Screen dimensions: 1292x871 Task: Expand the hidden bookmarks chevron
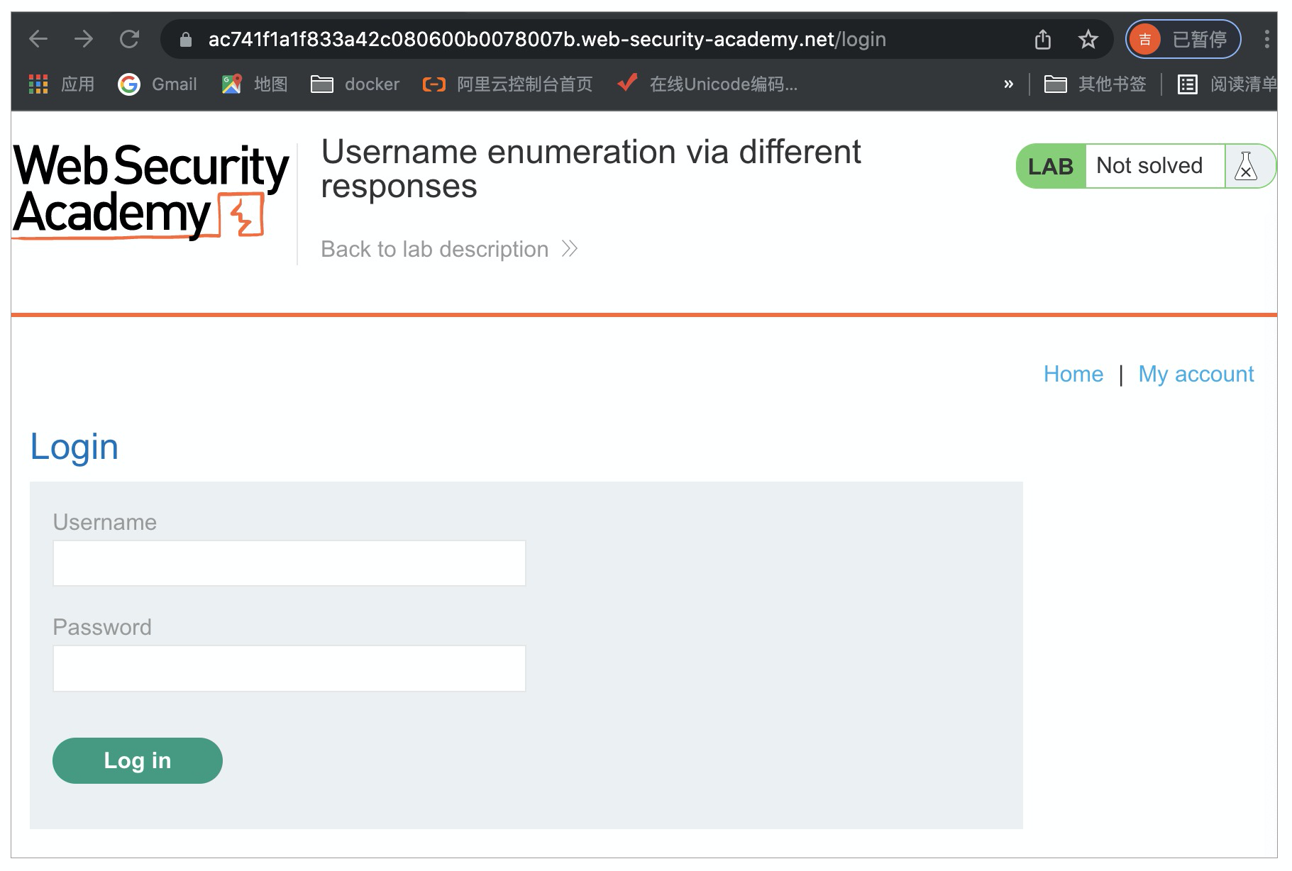point(1008,84)
